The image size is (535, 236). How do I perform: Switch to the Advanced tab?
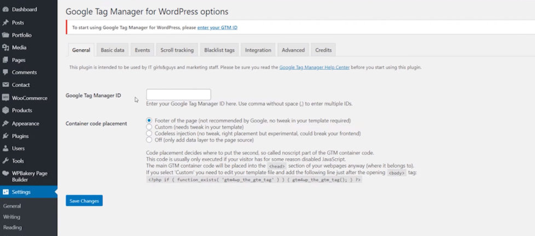point(293,50)
